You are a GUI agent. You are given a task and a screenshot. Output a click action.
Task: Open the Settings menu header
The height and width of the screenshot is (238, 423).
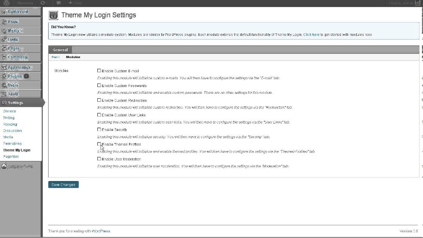tap(22, 102)
